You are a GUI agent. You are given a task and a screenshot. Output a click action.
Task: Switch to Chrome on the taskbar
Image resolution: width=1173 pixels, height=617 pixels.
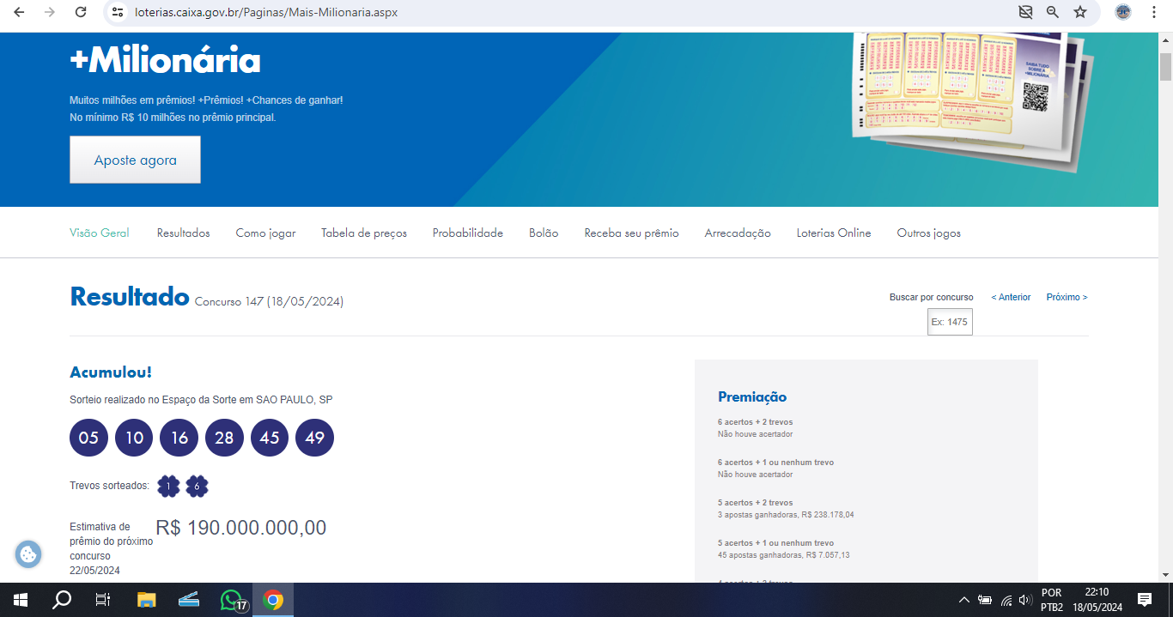(274, 600)
